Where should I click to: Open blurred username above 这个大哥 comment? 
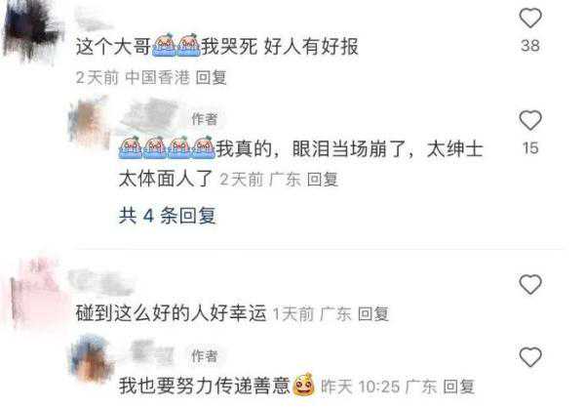(x=94, y=19)
